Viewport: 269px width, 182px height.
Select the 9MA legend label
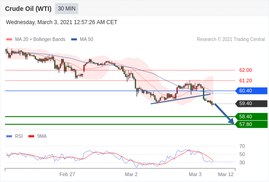click(x=42, y=136)
